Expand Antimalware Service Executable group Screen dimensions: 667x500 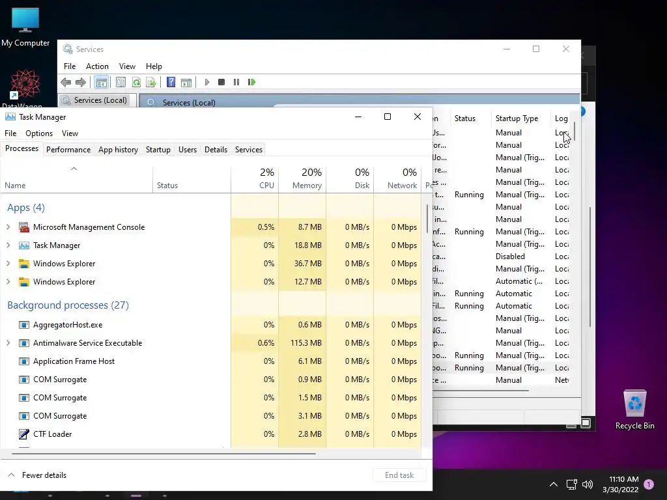(x=8, y=342)
